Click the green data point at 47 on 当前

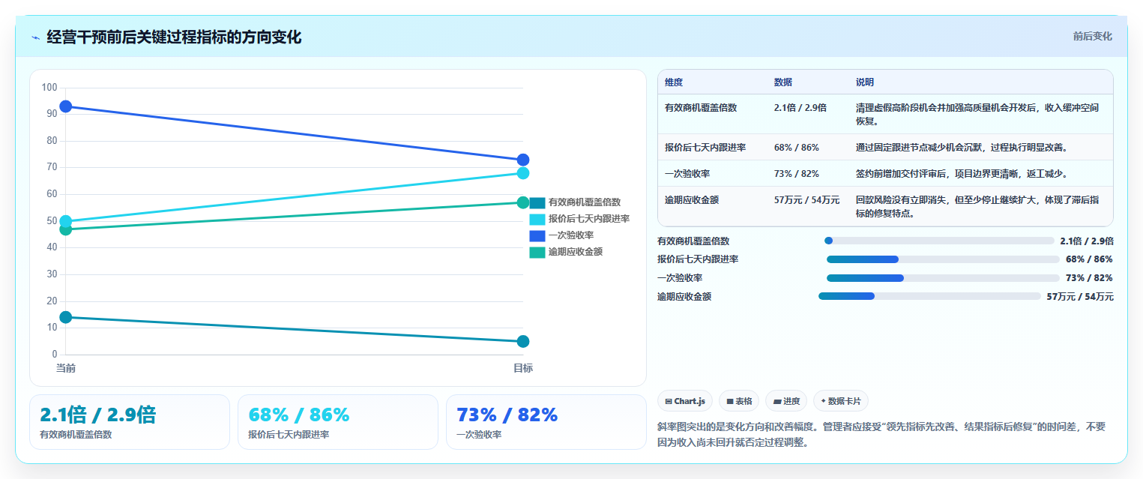pos(66,229)
